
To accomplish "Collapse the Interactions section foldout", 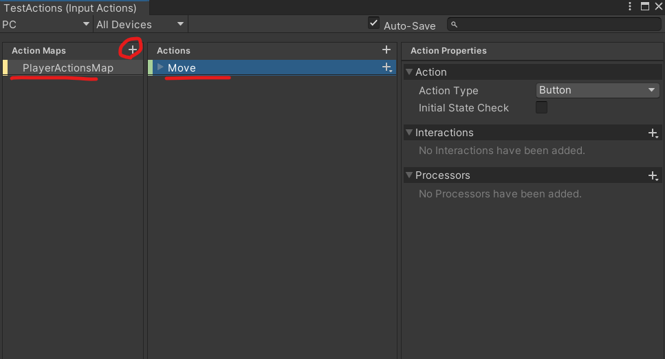I will 409,133.
